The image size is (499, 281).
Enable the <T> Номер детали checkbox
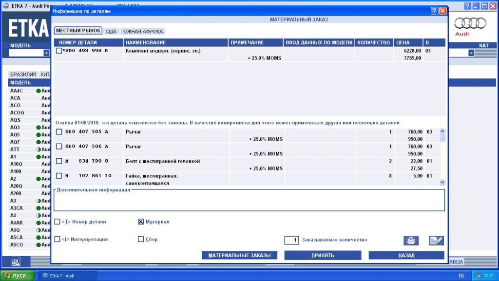click(x=58, y=222)
